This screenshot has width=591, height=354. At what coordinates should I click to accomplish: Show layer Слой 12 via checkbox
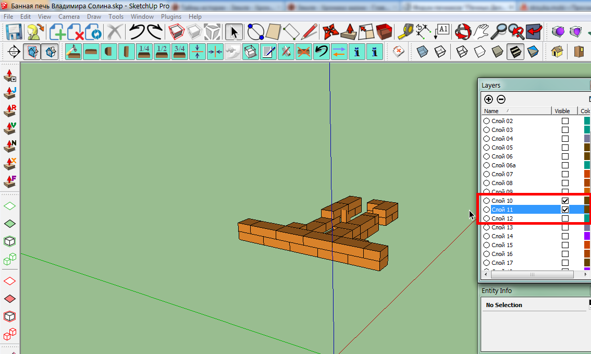[565, 218]
